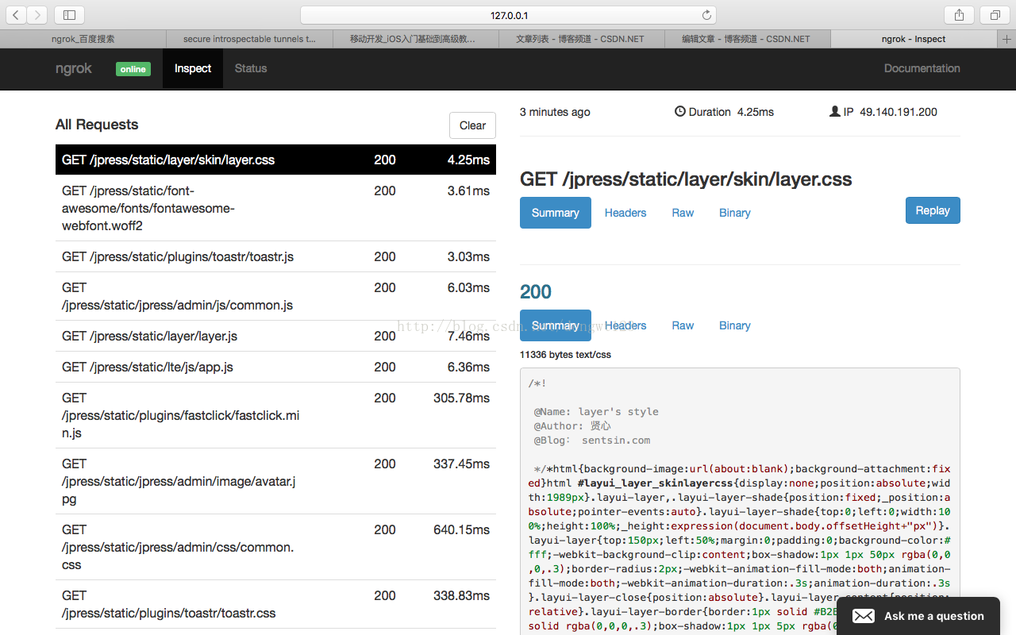The image size is (1016, 635).
Task: Click the person icon beside IP
Action: point(834,112)
